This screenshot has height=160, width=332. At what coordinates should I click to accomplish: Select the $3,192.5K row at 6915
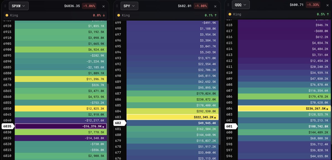tap(61, 32)
